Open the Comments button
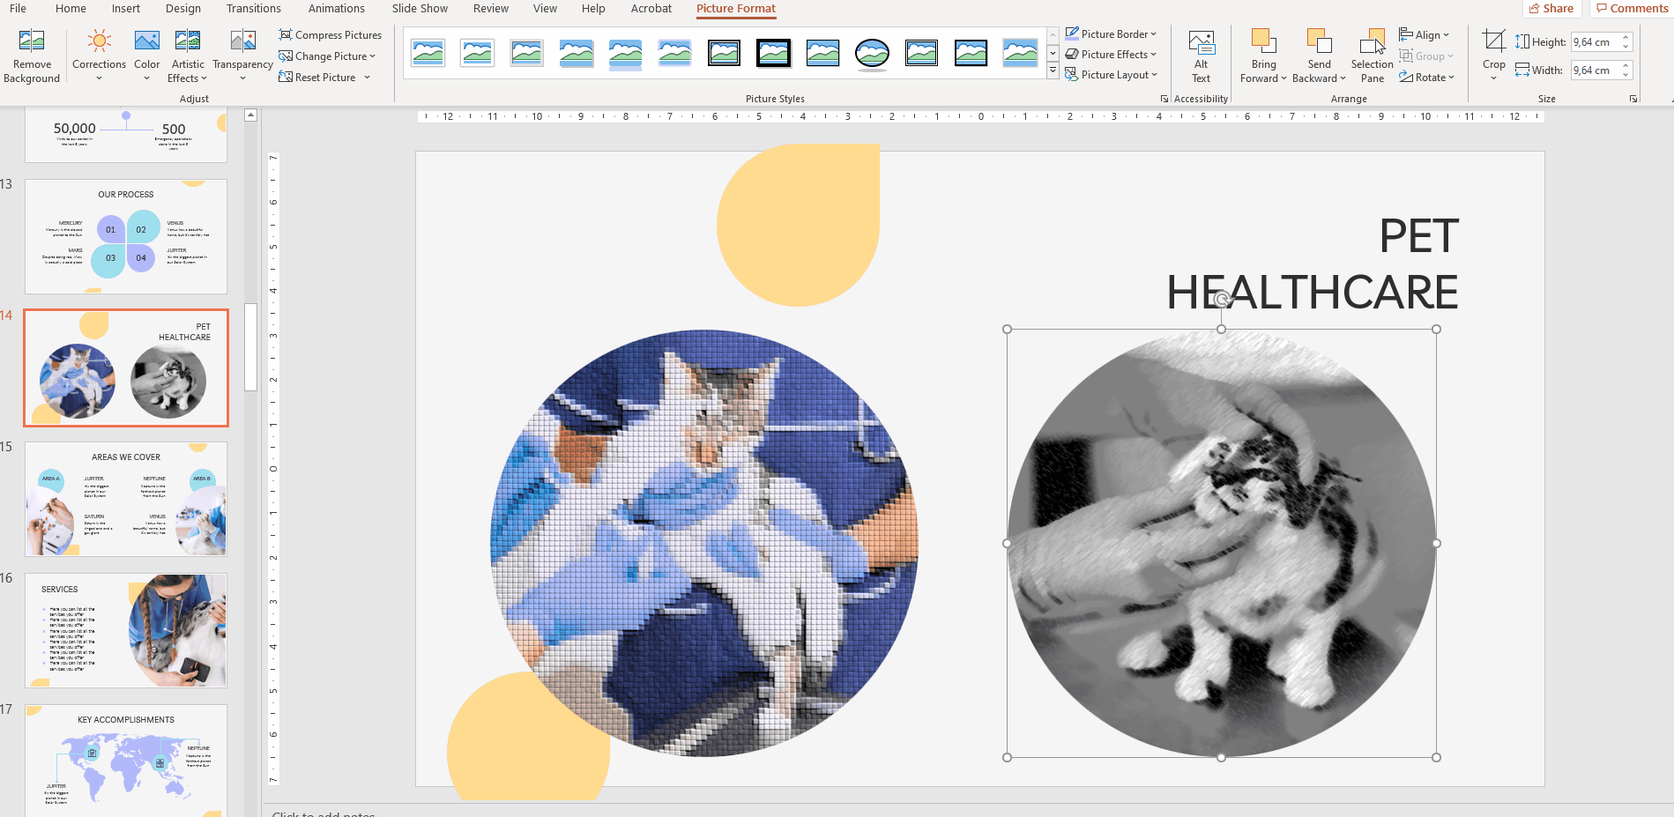Viewport: 1674px width, 817px height. click(1632, 9)
